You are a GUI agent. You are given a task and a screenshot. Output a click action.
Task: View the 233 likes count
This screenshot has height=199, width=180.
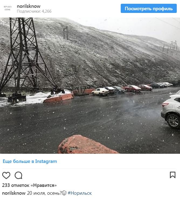click(29, 185)
